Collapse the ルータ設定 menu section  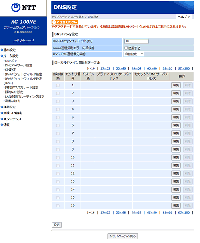tap(10, 56)
